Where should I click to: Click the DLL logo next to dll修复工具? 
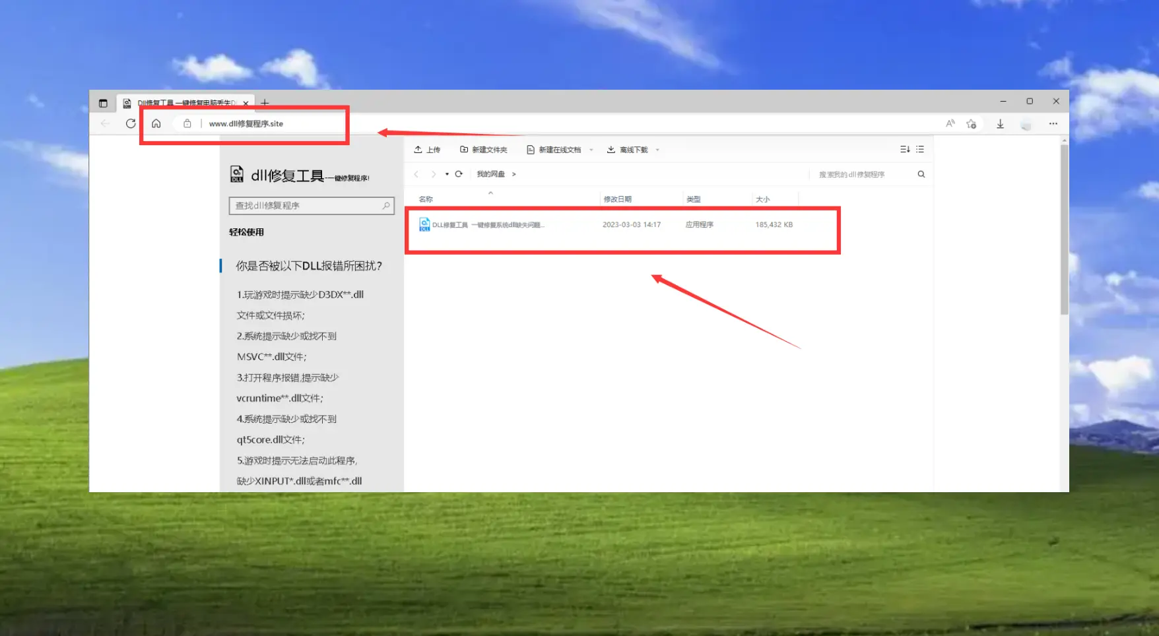[237, 174]
